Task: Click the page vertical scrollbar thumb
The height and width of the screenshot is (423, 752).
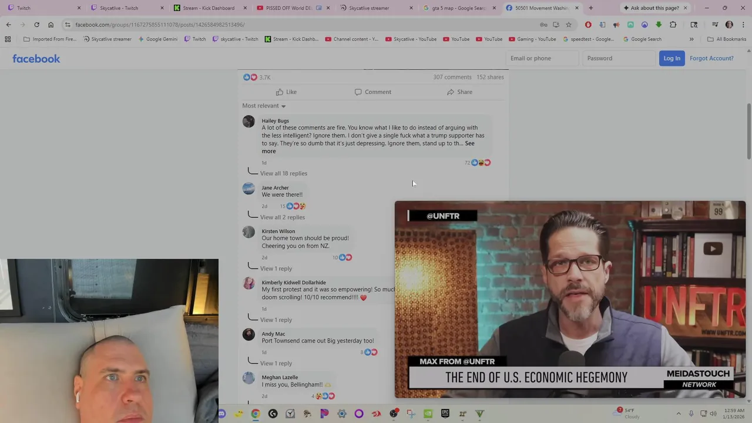Action: pyautogui.click(x=748, y=131)
